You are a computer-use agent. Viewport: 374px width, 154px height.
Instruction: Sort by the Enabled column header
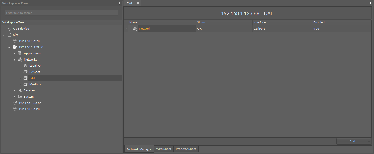342,22
